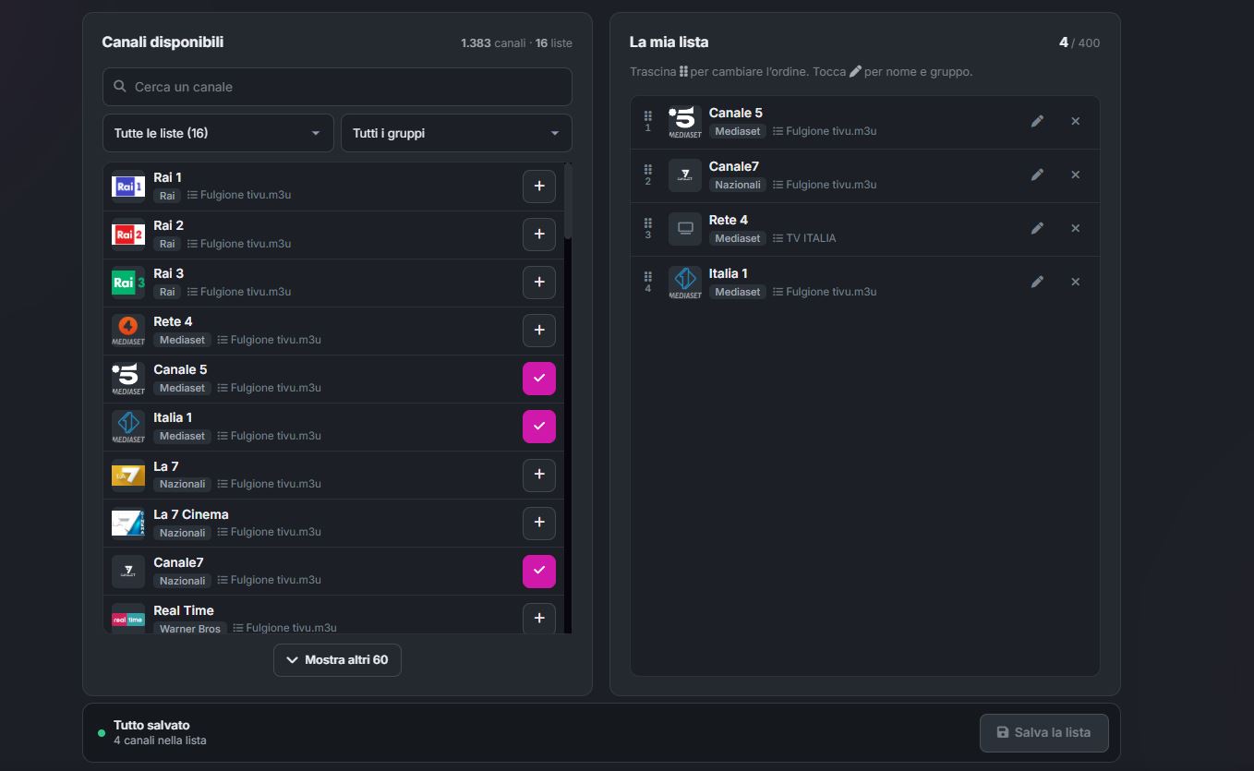Grab the drag handle of Canale 5
1254x771 pixels.
pyautogui.click(x=648, y=115)
